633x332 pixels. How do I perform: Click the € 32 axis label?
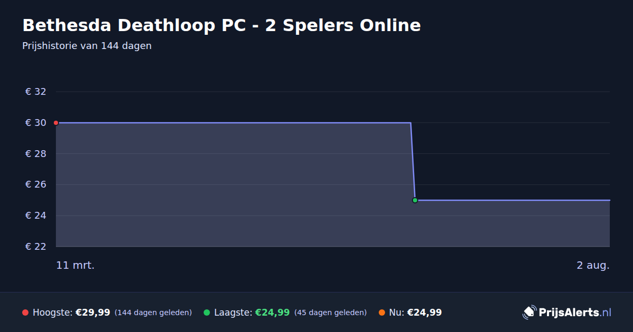(36, 92)
